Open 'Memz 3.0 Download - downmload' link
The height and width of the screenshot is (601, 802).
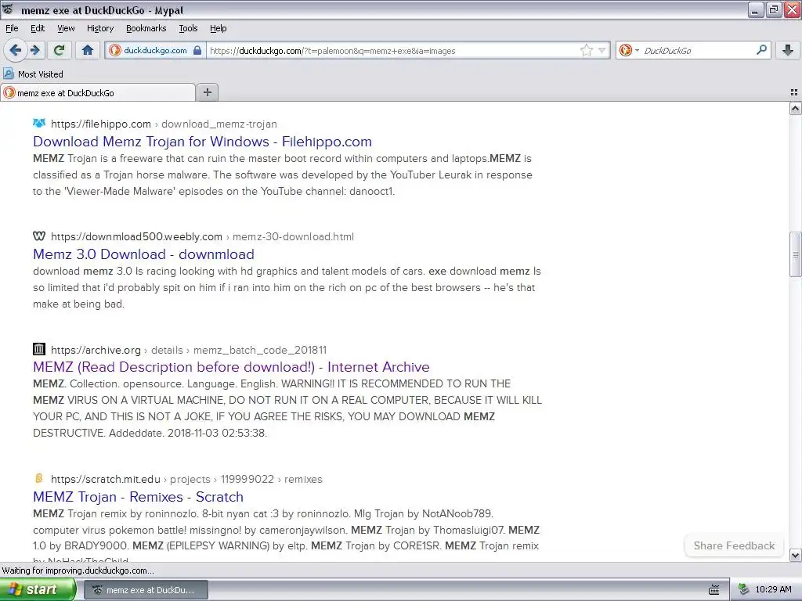(143, 254)
